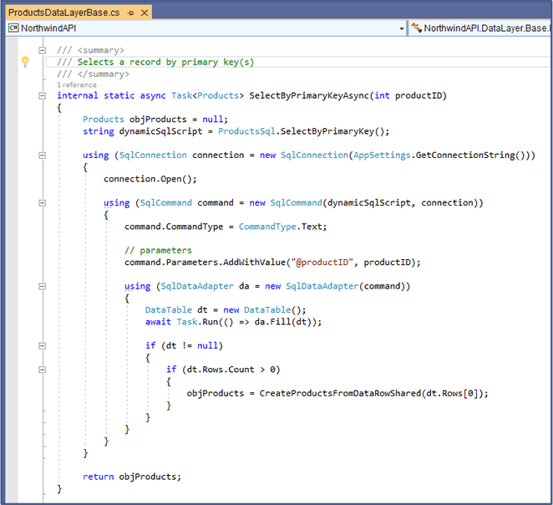Collapse the if dt.Rows.Count block
Viewport: 553px width, 505px height.
[x=41, y=369]
